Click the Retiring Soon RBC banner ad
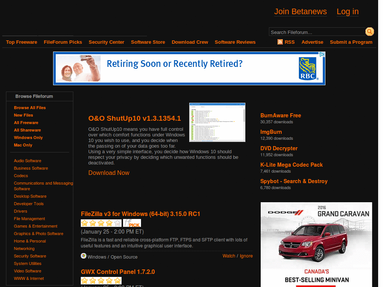Viewport: 383px width, 287px height. [189, 68]
